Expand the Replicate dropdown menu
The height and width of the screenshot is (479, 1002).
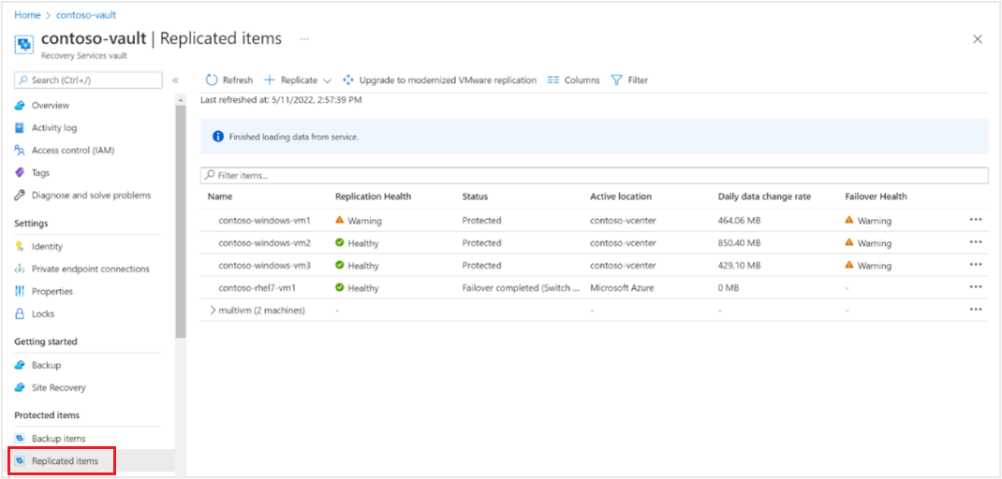[327, 80]
